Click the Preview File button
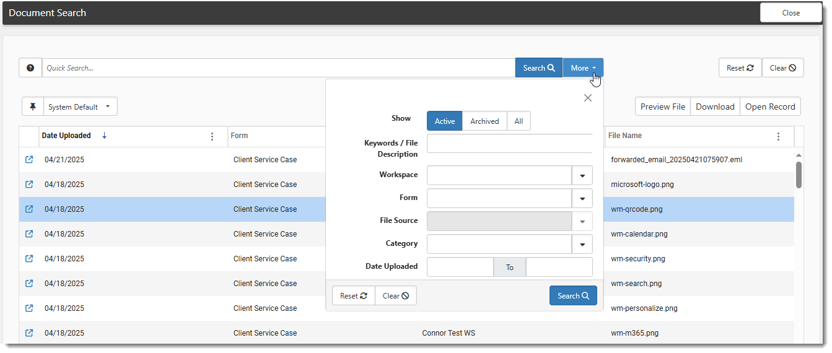This screenshot has width=832, height=353. 662,107
